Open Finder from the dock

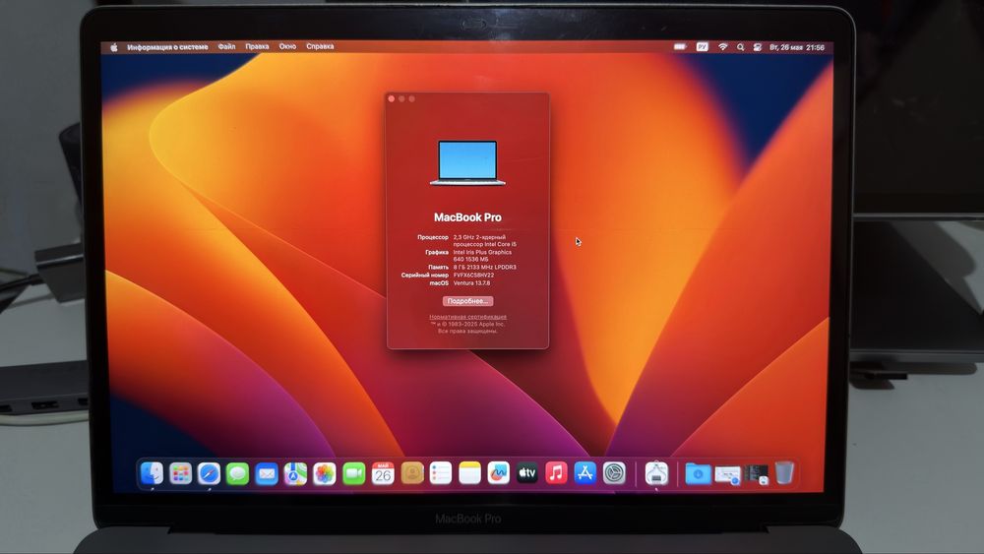click(x=152, y=473)
